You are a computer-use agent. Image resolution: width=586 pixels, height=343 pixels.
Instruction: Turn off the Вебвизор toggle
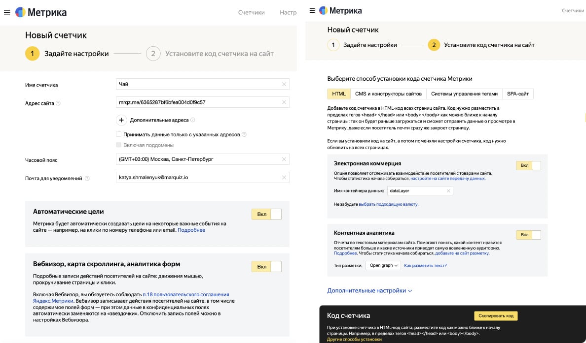(x=266, y=266)
